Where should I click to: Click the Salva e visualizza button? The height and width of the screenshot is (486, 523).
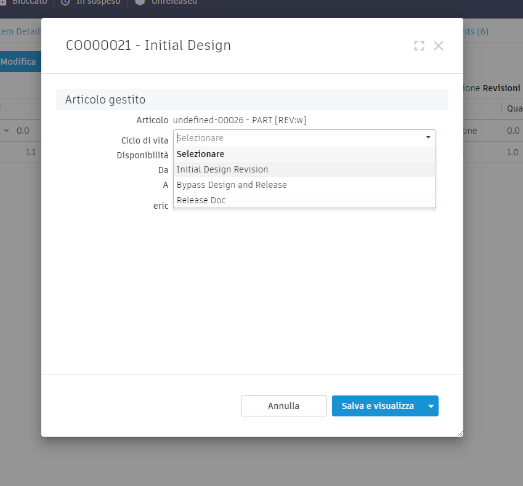(378, 406)
